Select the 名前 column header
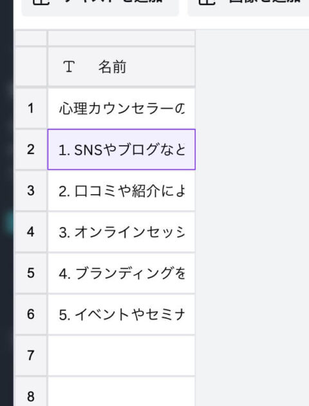 [x=122, y=66]
